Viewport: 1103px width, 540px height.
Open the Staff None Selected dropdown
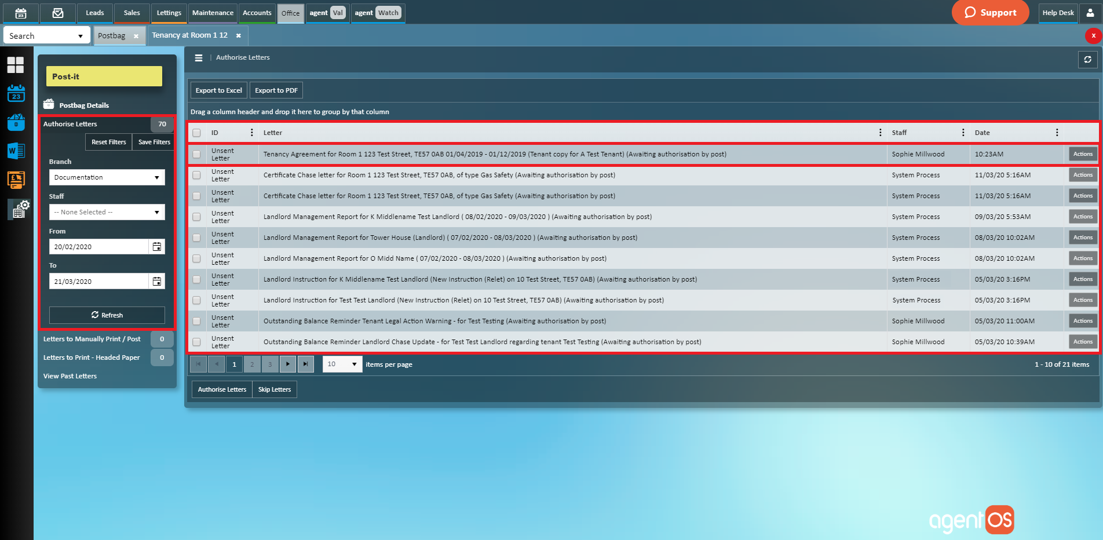107,212
